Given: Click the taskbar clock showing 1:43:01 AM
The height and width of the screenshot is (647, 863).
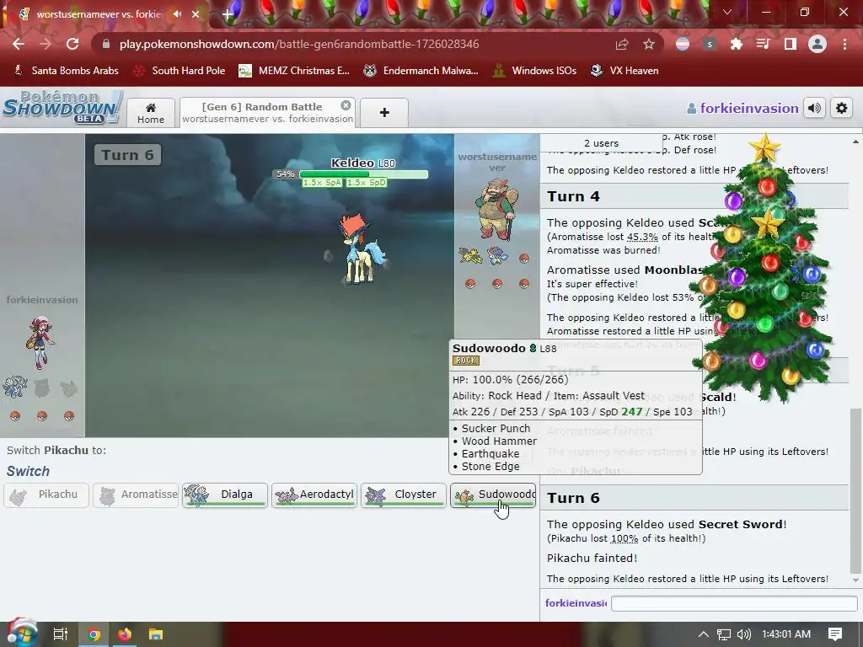Looking at the screenshot, I should 786,634.
